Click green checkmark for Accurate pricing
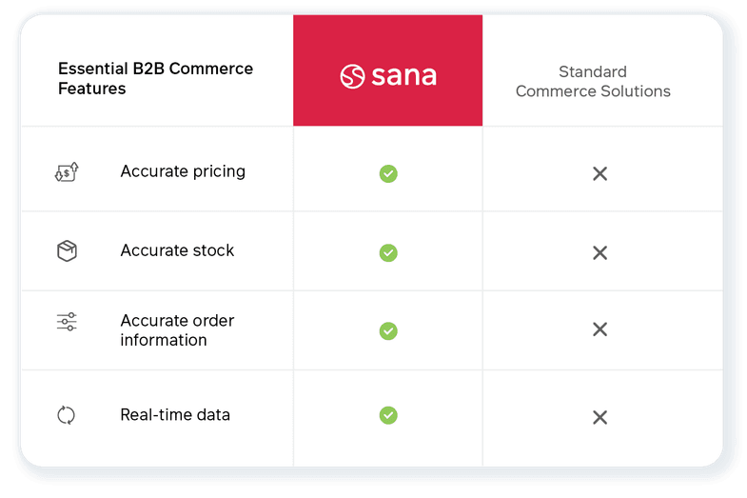747x498 pixels. [x=388, y=173]
